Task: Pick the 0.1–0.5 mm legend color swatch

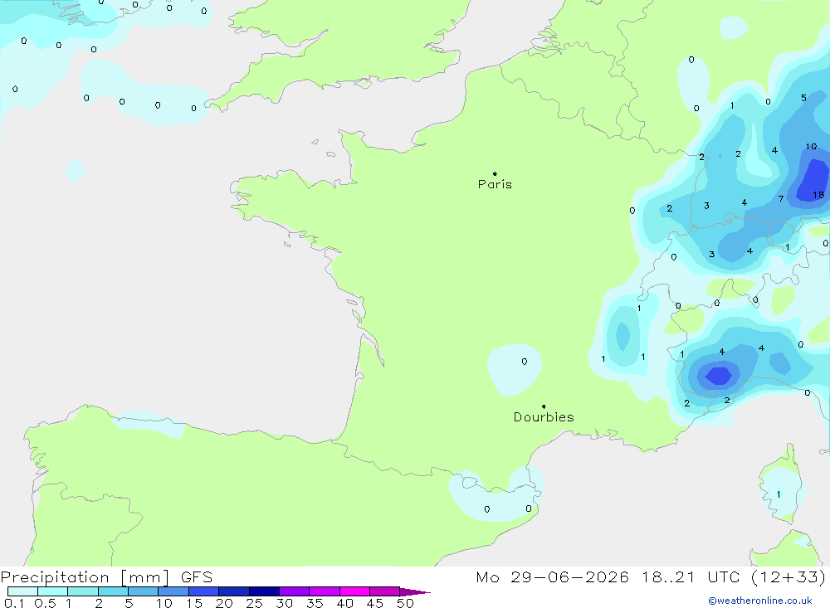Action: tap(22, 591)
